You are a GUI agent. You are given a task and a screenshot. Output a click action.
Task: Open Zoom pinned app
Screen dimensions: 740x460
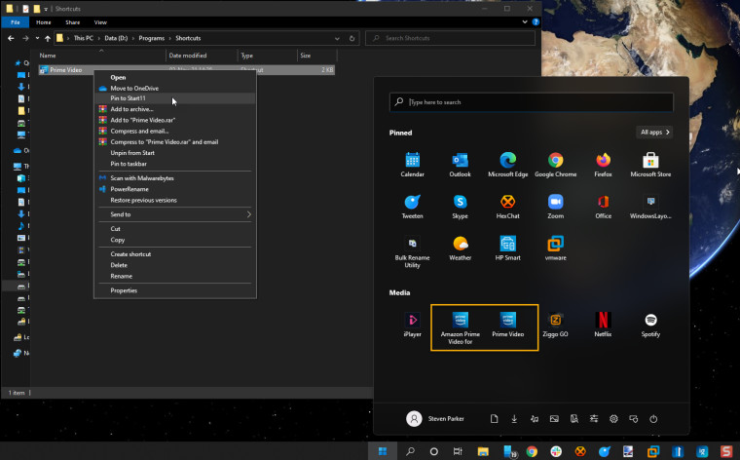pyautogui.click(x=555, y=207)
